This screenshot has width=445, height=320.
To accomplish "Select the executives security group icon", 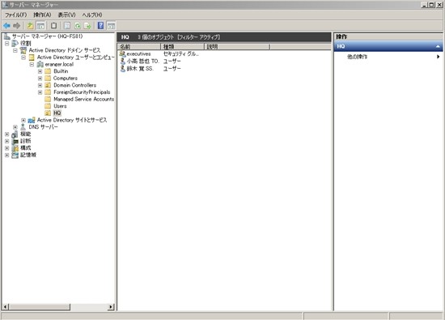I will pyautogui.click(x=123, y=53).
